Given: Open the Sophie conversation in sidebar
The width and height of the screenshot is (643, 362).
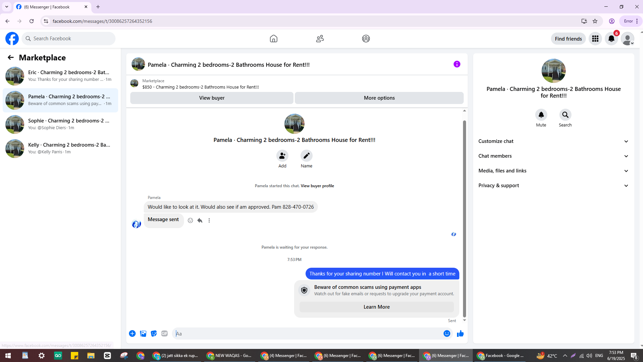Looking at the screenshot, I should (60, 124).
